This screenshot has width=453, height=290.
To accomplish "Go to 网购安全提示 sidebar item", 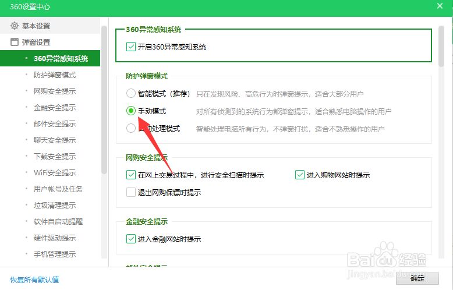I will pos(55,91).
